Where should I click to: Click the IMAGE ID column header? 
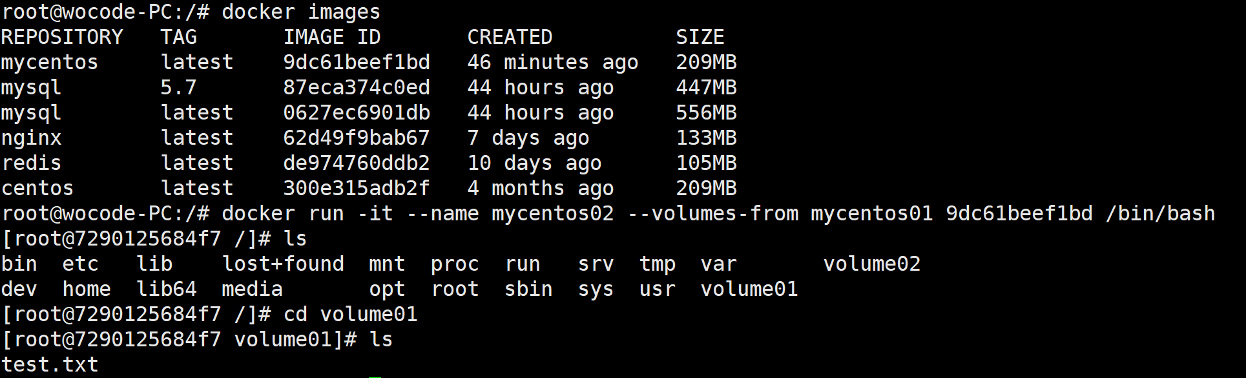[x=332, y=37]
